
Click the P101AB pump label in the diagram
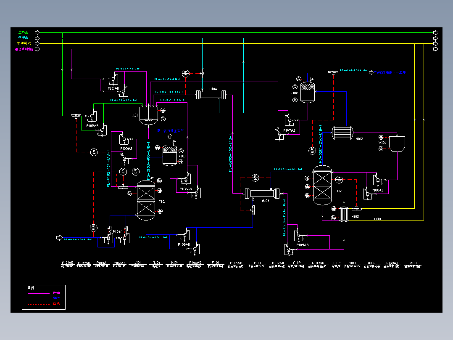(x=113, y=88)
